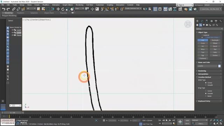Click the Helix spline button
The width and height of the screenshot is (224, 126).
point(215,52)
